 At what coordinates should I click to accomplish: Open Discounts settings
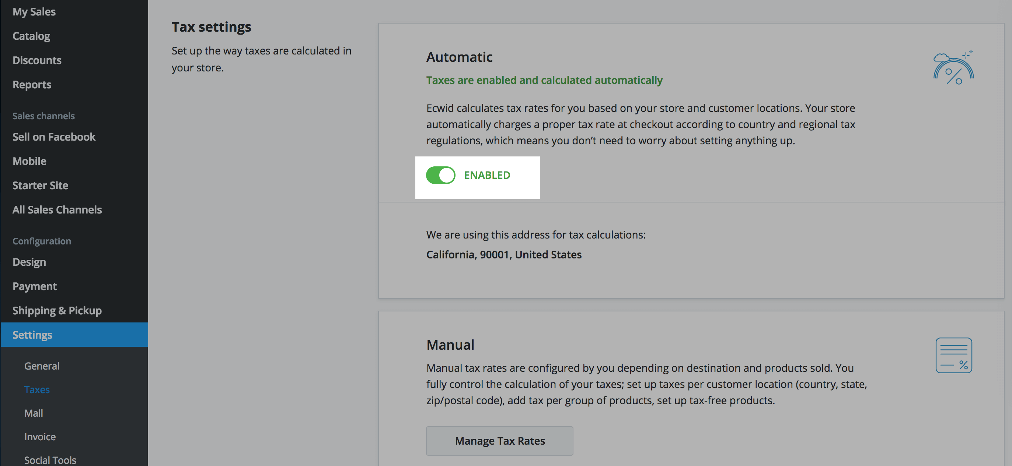click(x=38, y=59)
